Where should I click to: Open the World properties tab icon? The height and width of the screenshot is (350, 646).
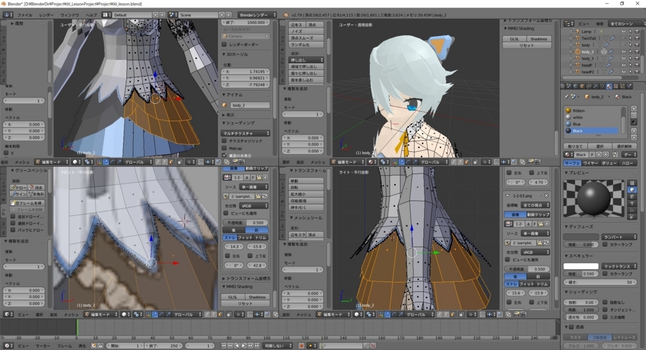point(575,86)
